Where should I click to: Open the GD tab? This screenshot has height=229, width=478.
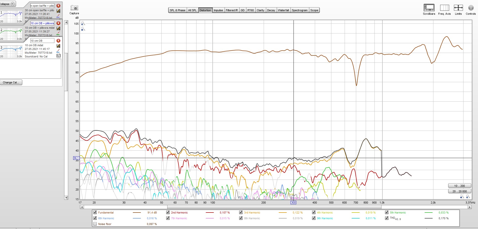tap(242, 10)
